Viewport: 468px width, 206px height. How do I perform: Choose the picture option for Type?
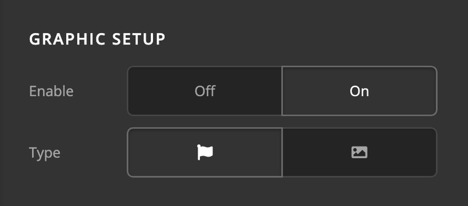pyautogui.click(x=360, y=152)
